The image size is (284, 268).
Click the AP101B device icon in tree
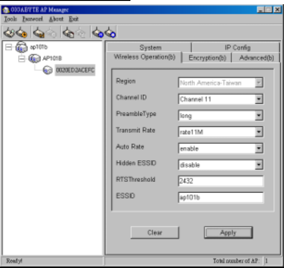(x=34, y=58)
